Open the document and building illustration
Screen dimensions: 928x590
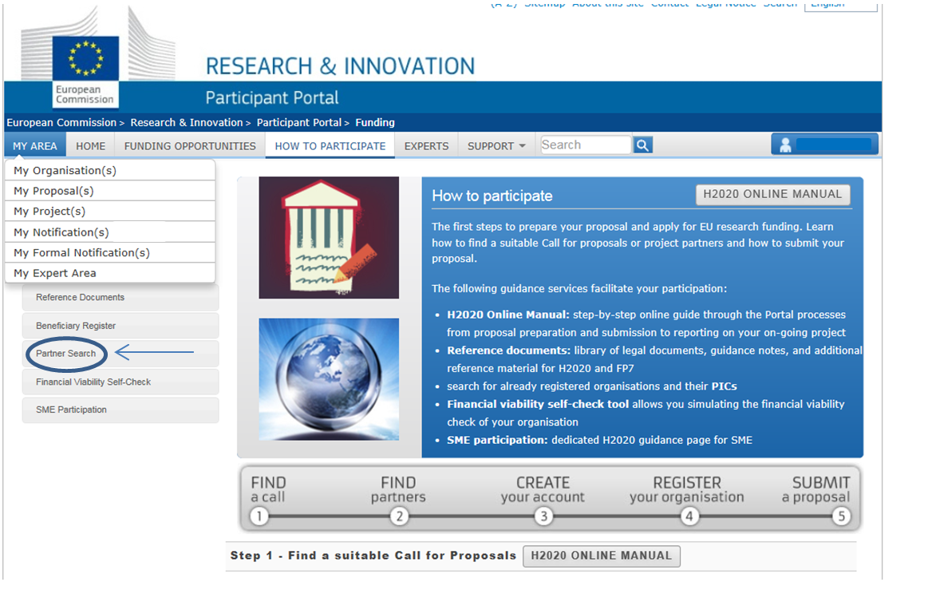pos(329,238)
